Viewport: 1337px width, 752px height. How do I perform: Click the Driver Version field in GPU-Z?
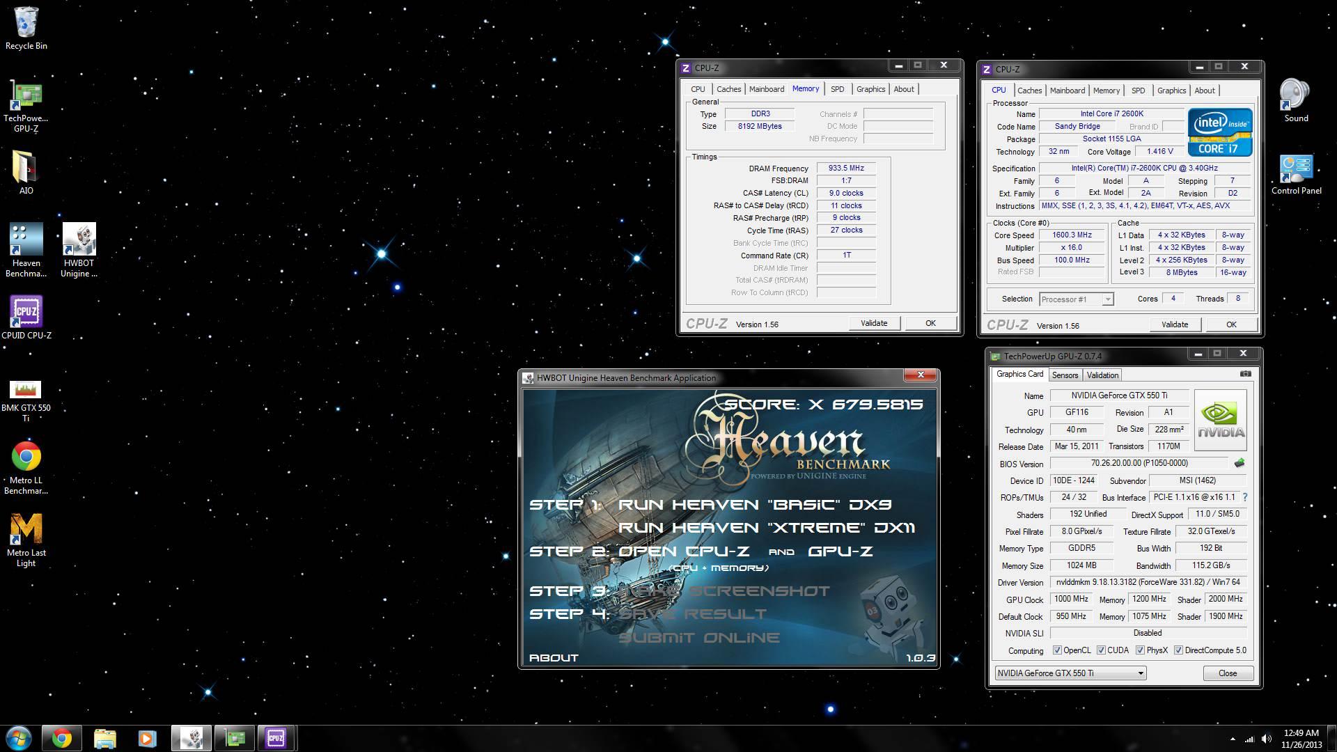coord(1148,582)
